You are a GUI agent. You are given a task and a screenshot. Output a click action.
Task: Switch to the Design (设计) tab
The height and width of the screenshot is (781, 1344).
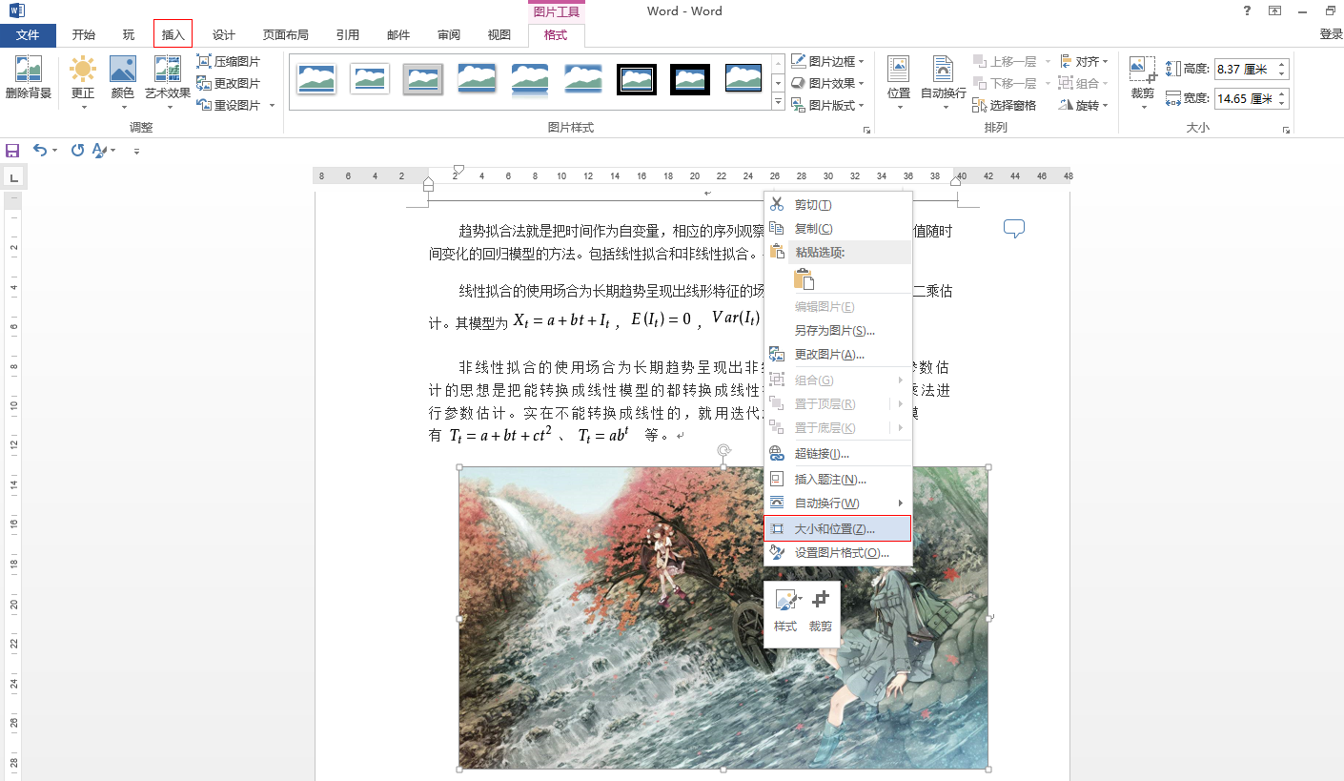point(224,35)
